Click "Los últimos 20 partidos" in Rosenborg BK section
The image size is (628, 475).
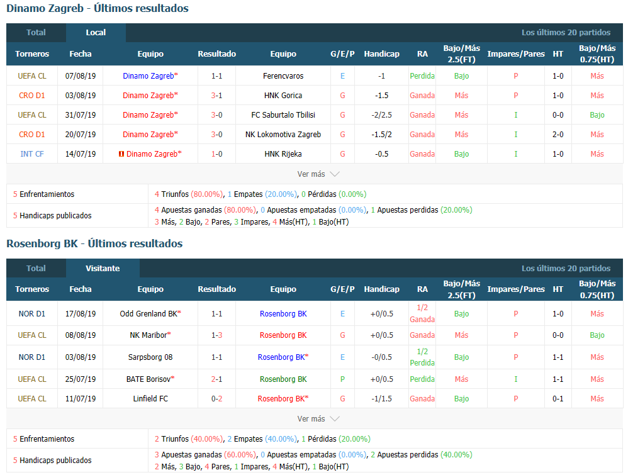tap(566, 269)
